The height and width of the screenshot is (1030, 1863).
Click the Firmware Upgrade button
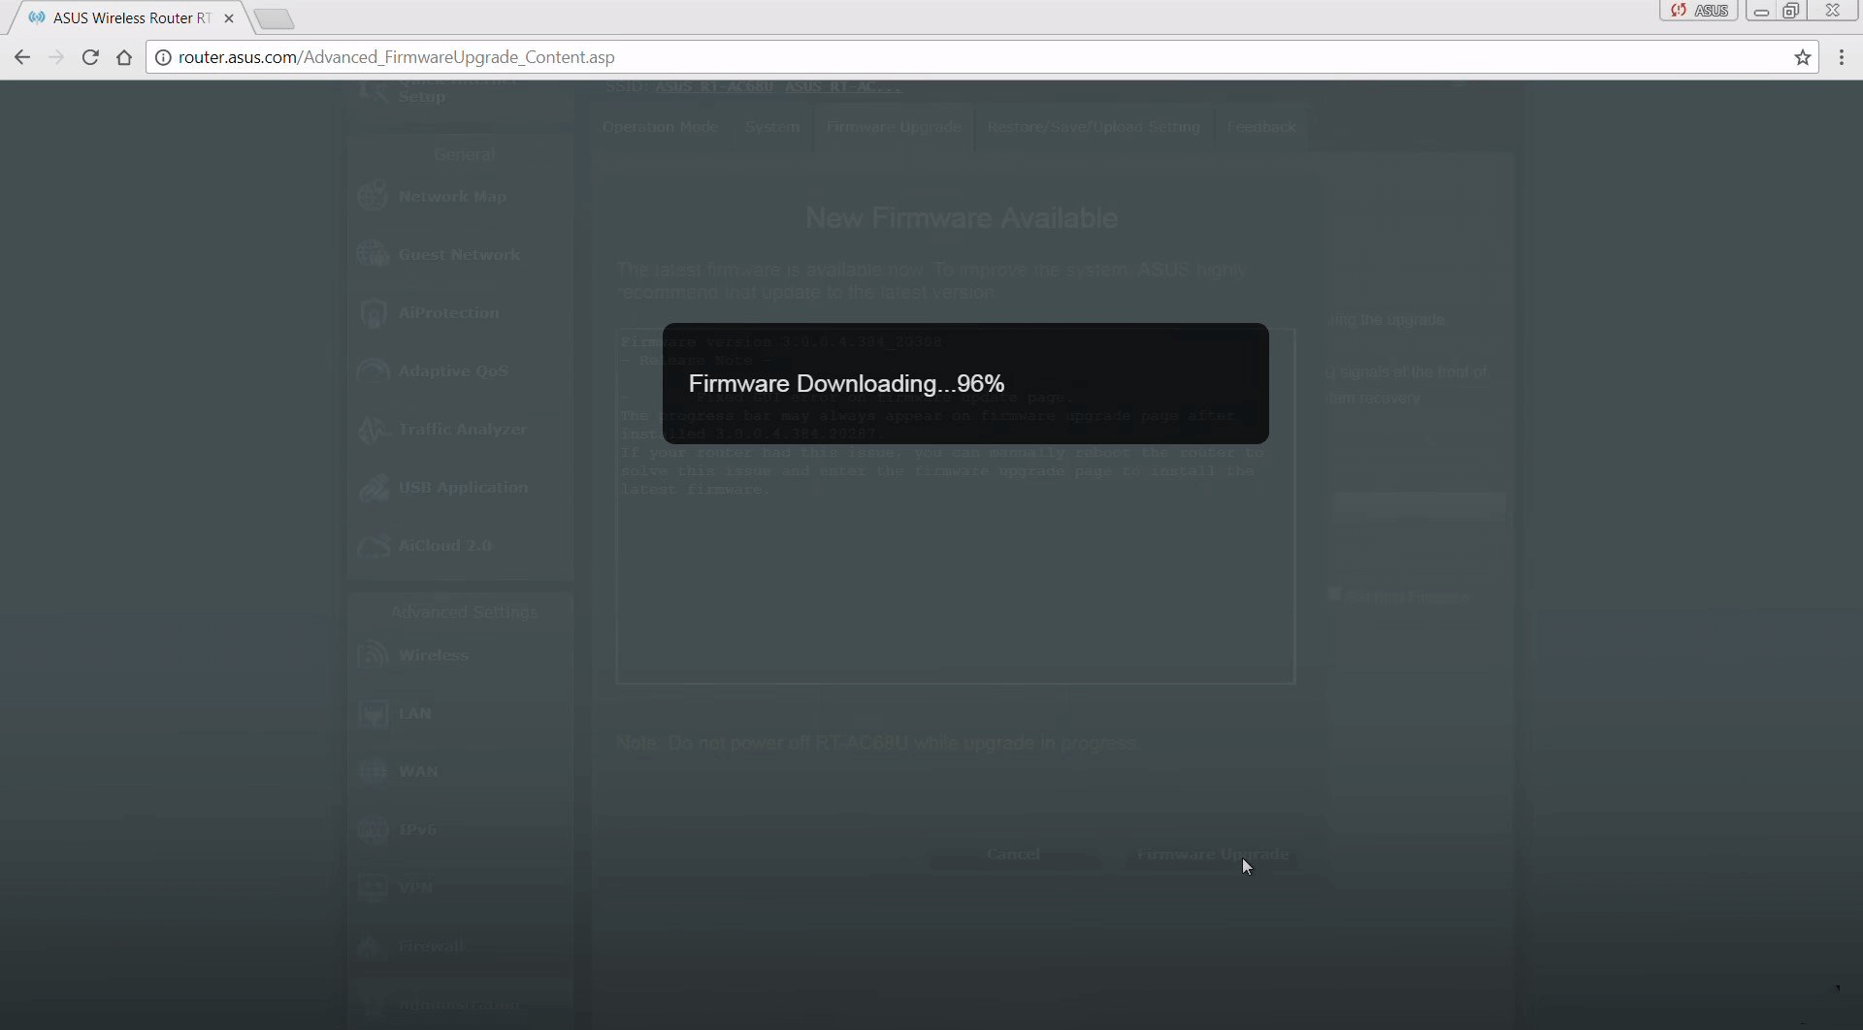[1213, 854]
